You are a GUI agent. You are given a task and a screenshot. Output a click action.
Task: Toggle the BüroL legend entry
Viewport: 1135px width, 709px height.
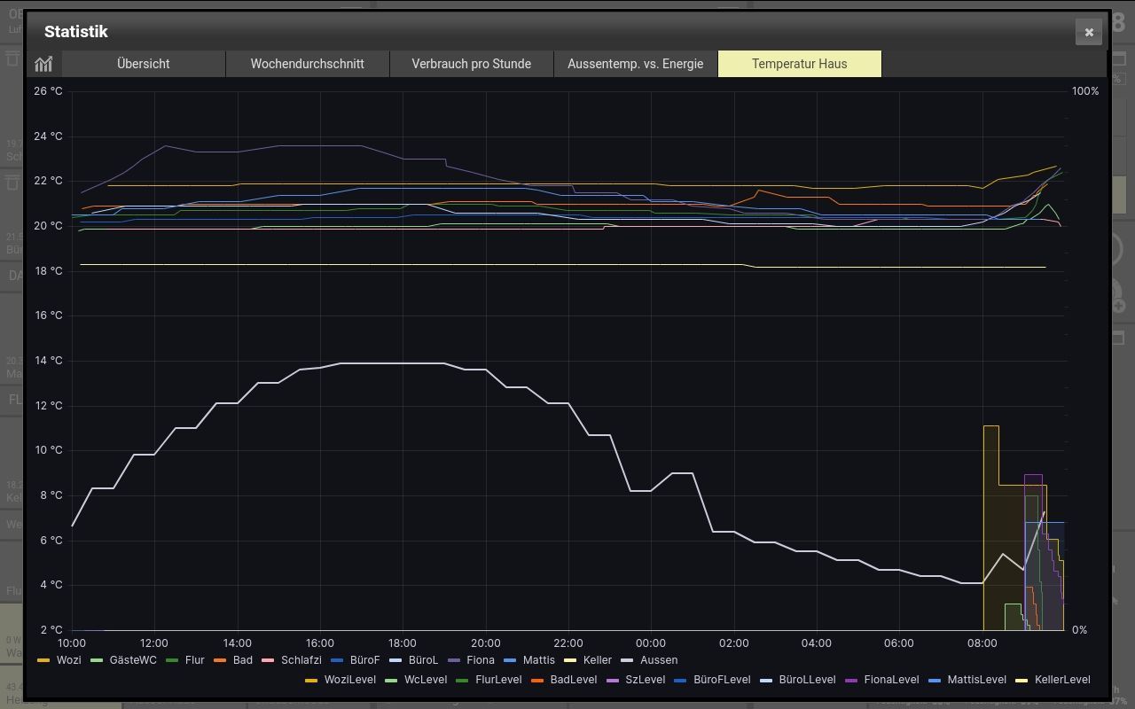pos(414,660)
